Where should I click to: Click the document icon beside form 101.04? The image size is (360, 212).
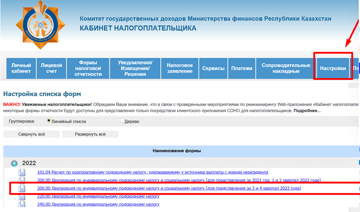click(22, 172)
